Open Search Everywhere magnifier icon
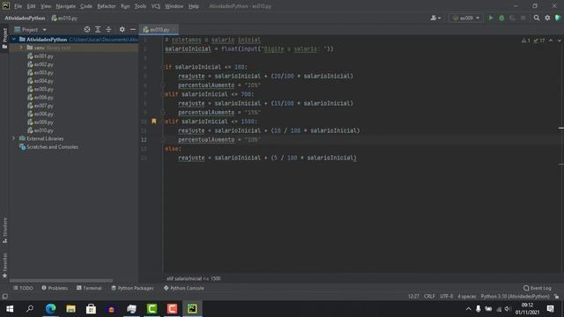 coord(537,18)
